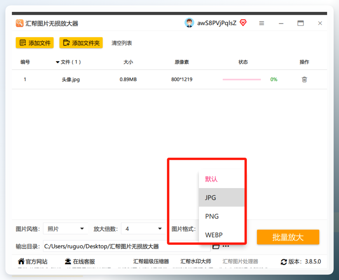
Task: Choose PNG in the format list
Action: tap(222, 216)
